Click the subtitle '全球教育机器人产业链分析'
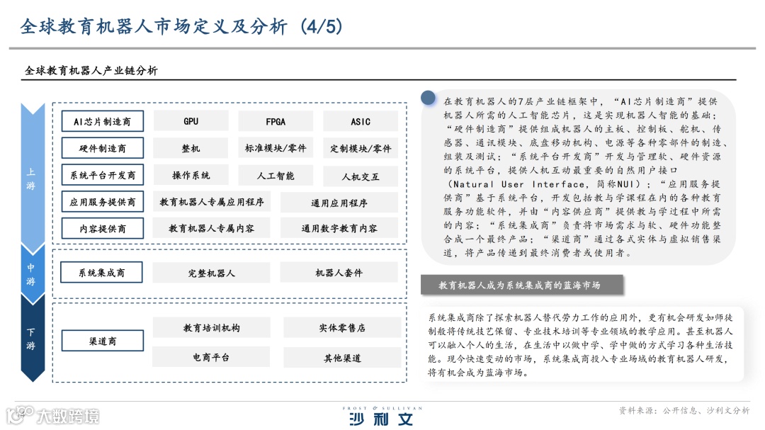Viewport: 765px width, 430px height. pyautogui.click(x=91, y=70)
